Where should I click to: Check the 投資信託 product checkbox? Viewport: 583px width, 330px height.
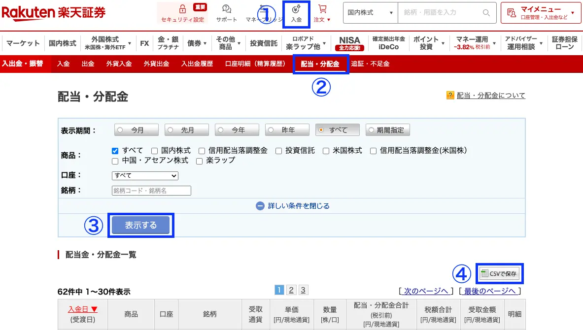click(278, 151)
